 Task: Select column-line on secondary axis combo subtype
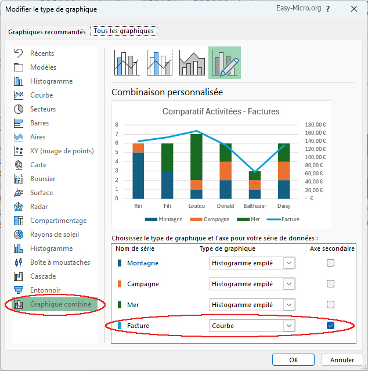160,63
